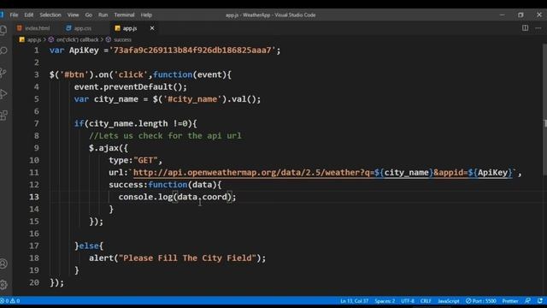This screenshot has height=308, width=547.
Task: Open Run and Debug view
Action: [3, 93]
